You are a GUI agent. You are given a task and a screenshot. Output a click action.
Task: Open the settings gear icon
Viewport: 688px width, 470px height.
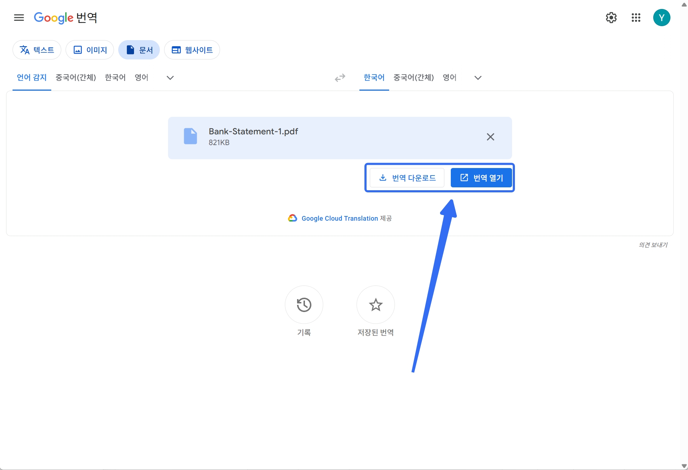click(611, 18)
